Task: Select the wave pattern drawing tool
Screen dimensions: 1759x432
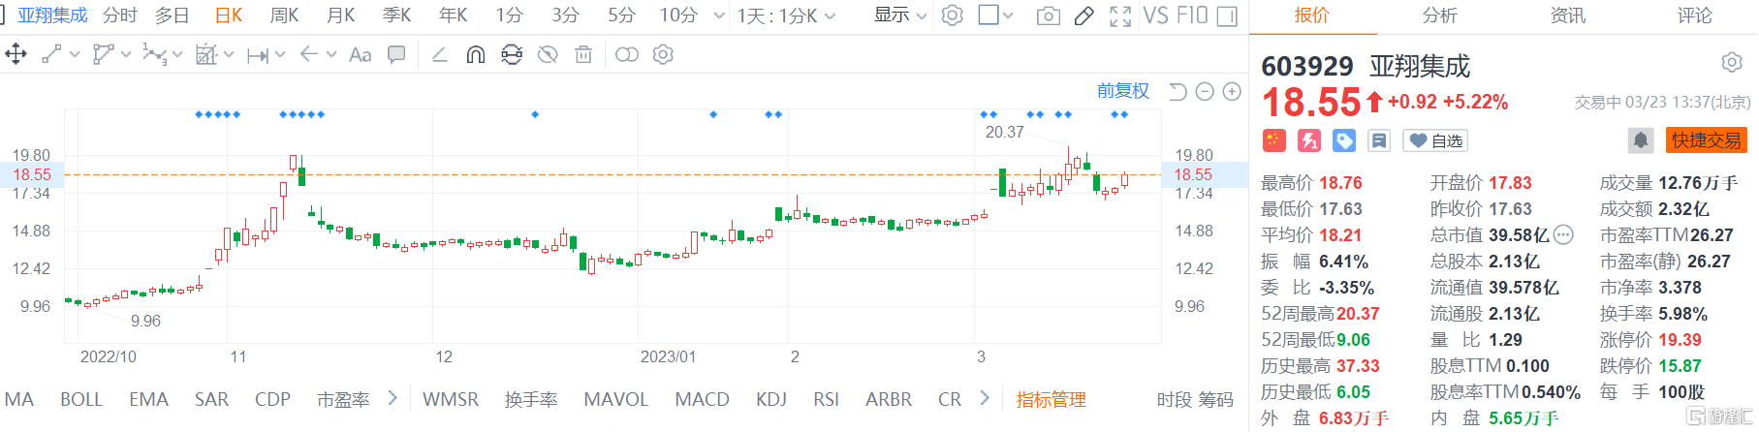Action: pyautogui.click(x=154, y=54)
